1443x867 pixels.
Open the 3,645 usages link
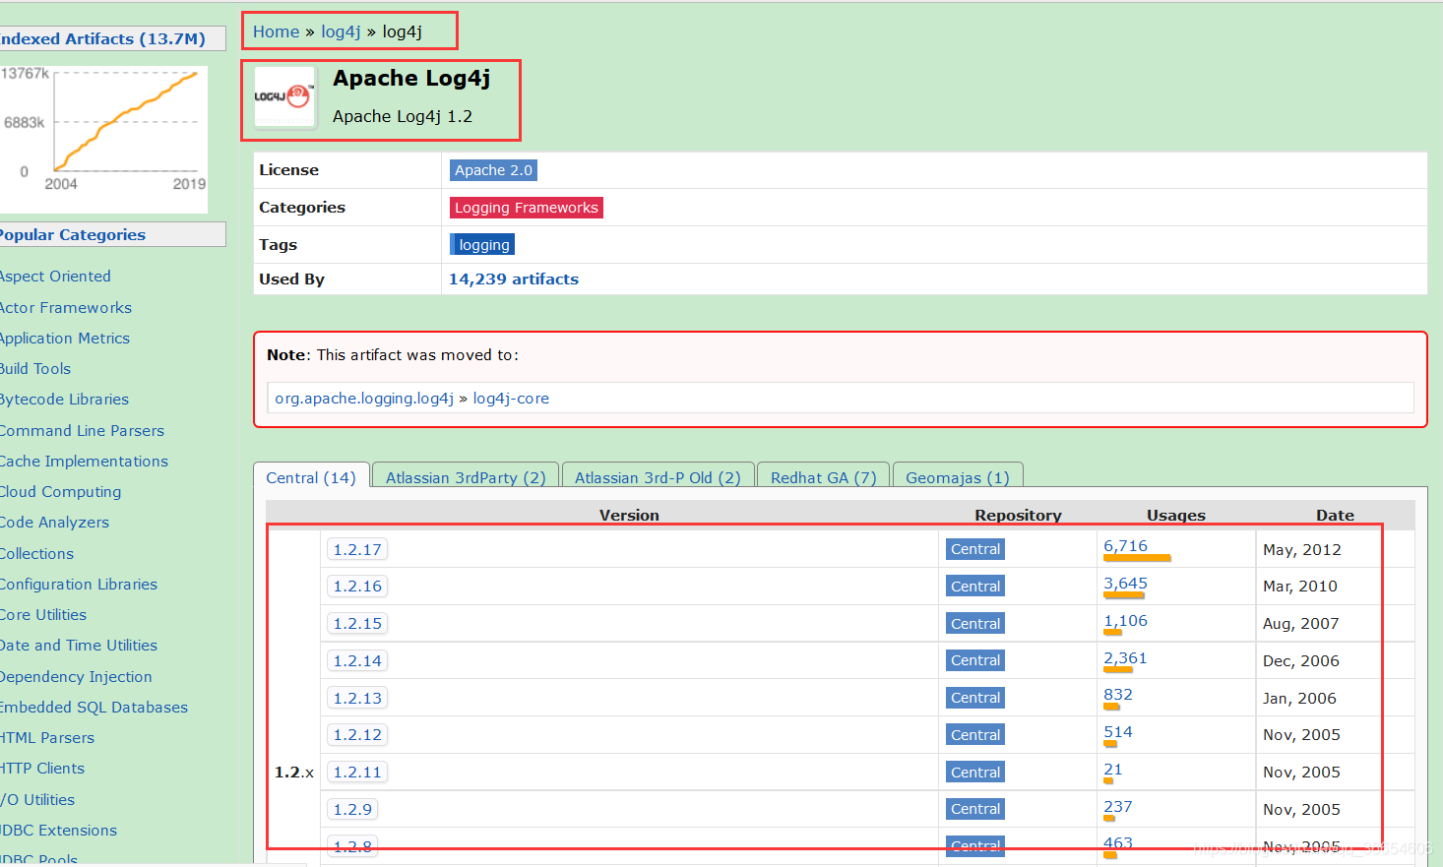pyautogui.click(x=1125, y=584)
